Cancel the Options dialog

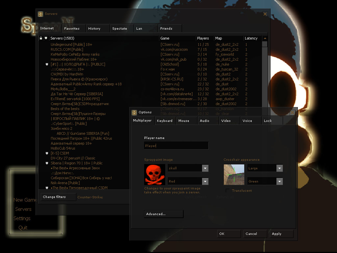255,234
